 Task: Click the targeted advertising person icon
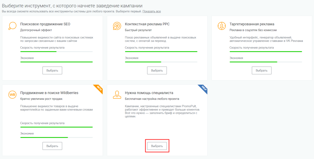(x=222, y=26)
